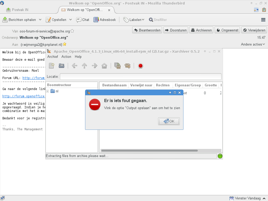Click the Beantwoorden reply button

tap(147, 30)
